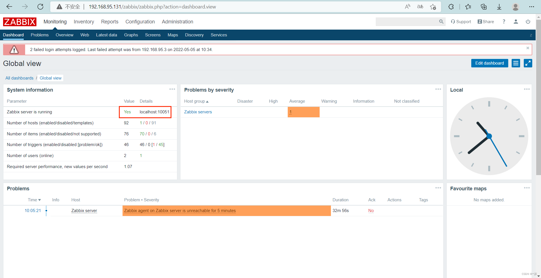Open the All dashboards breadcrumb link

(19, 78)
